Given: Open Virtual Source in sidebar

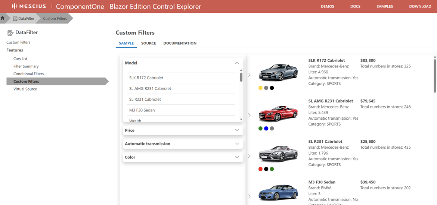Looking at the screenshot, I should tap(25, 89).
